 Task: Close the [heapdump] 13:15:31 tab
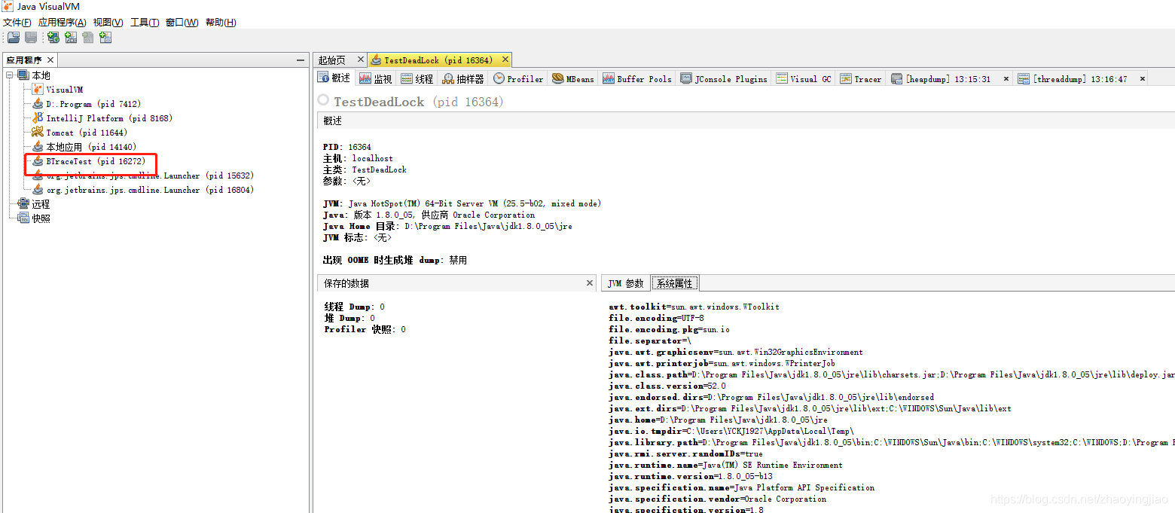point(1006,78)
